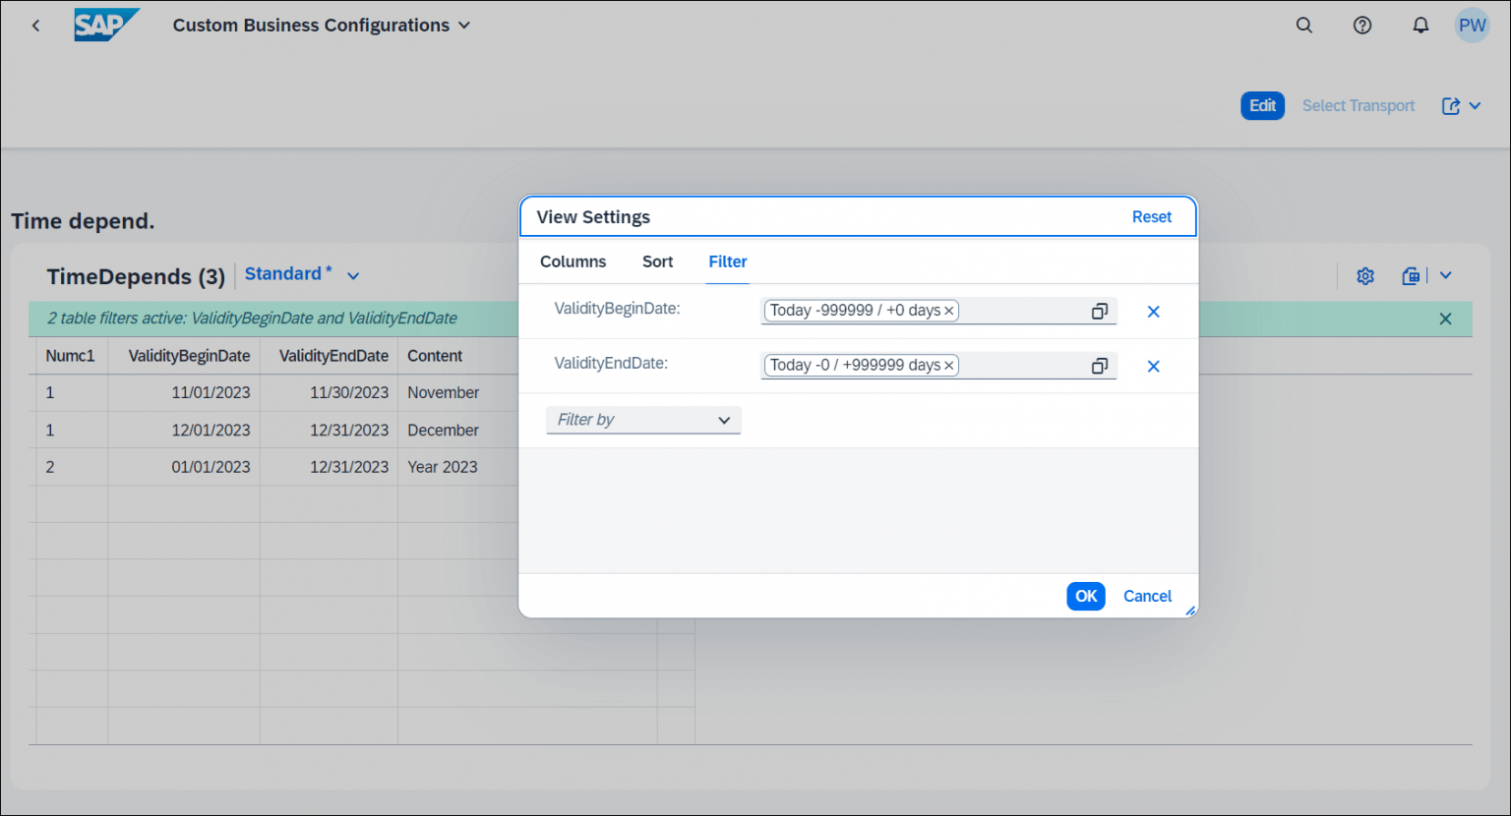Image resolution: width=1511 pixels, height=816 pixels.
Task: Open notifications with the bell icon
Action: click(x=1420, y=25)
